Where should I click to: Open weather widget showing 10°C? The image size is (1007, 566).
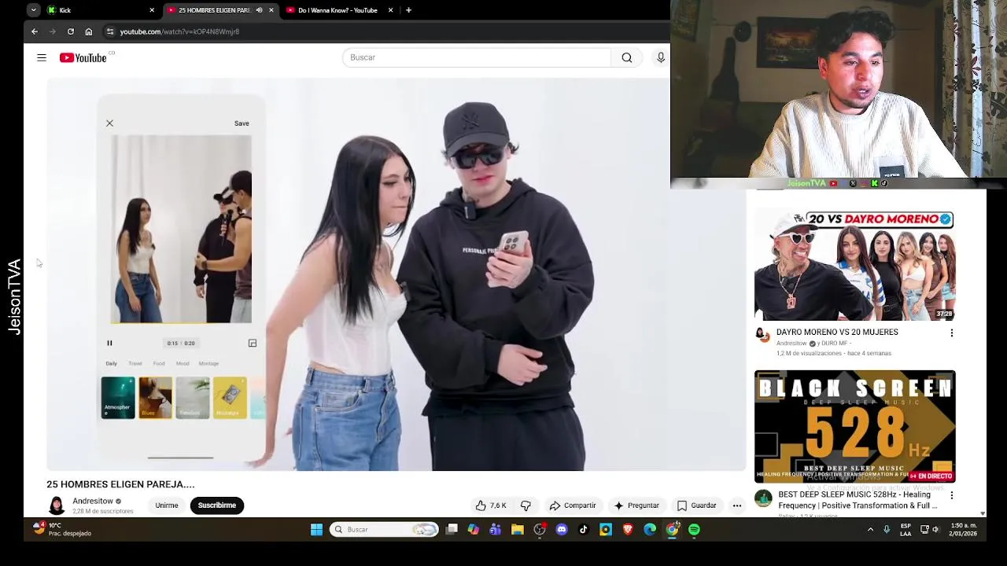[x=61, y=529]
